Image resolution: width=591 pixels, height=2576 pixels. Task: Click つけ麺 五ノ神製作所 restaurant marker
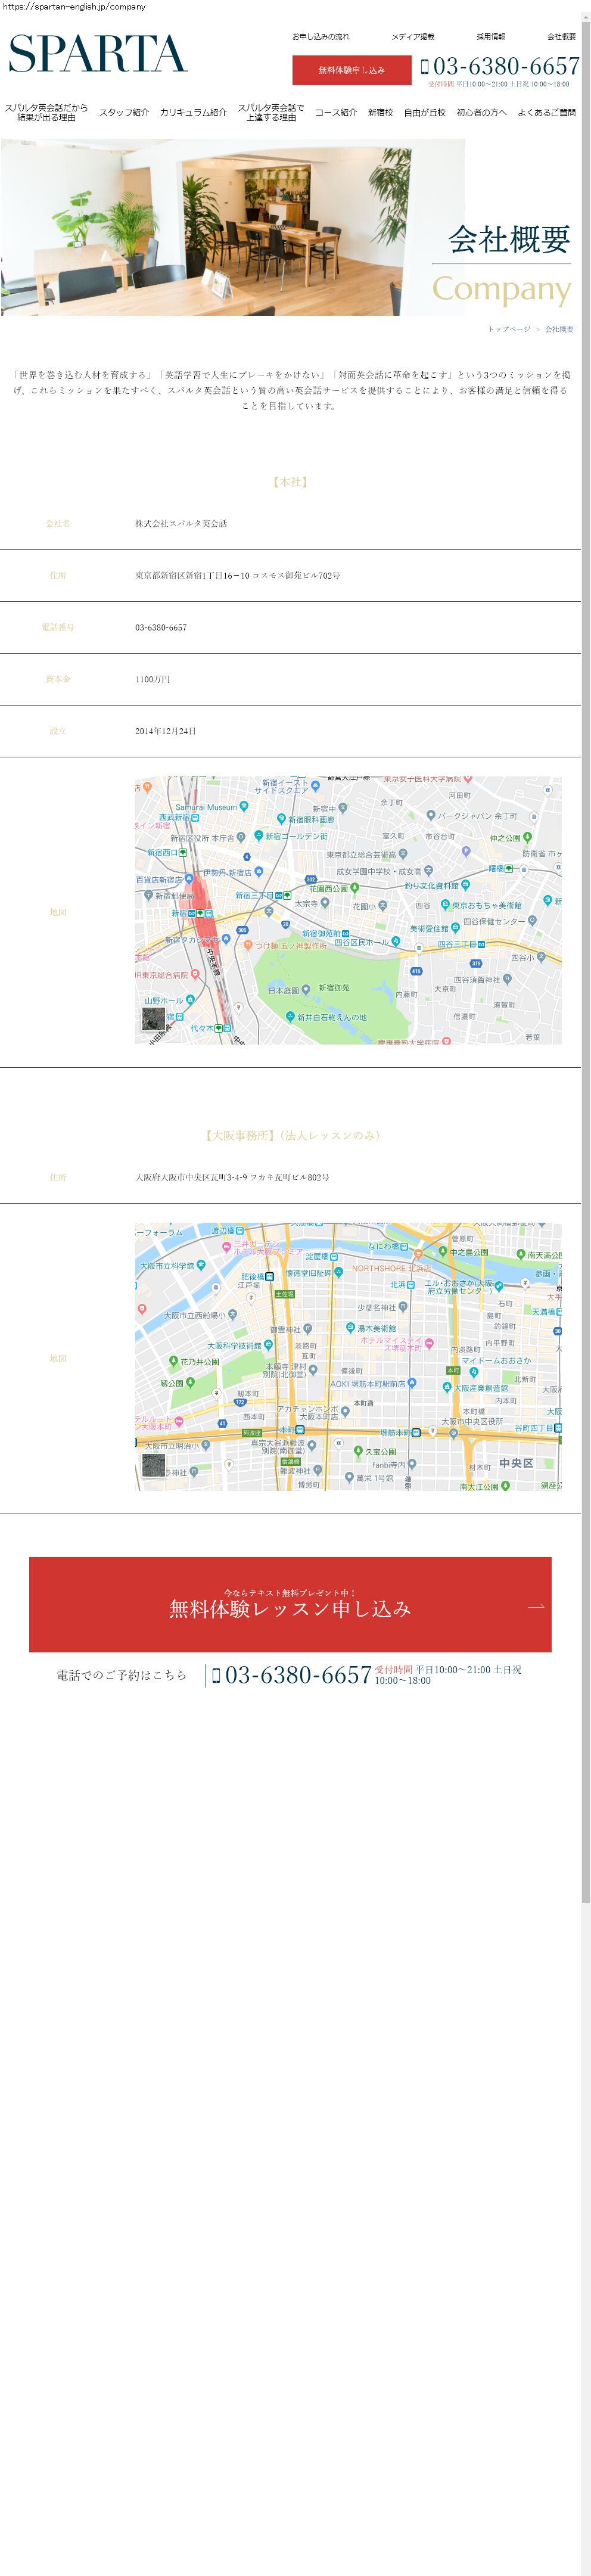247,945
